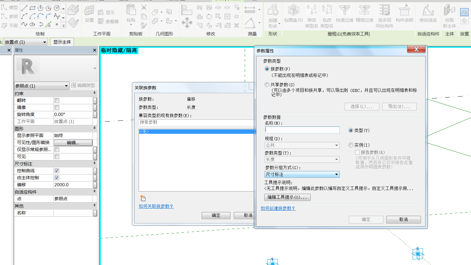Uncheck the 控制曲线 checkbox
Viewport: 471px width, 265px height.
(57, 171)
